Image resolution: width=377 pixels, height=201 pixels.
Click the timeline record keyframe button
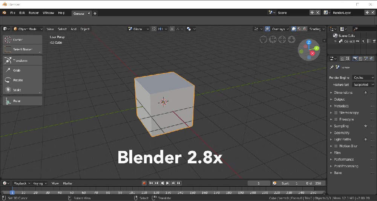pyautogui.click(x=144, y=183)
